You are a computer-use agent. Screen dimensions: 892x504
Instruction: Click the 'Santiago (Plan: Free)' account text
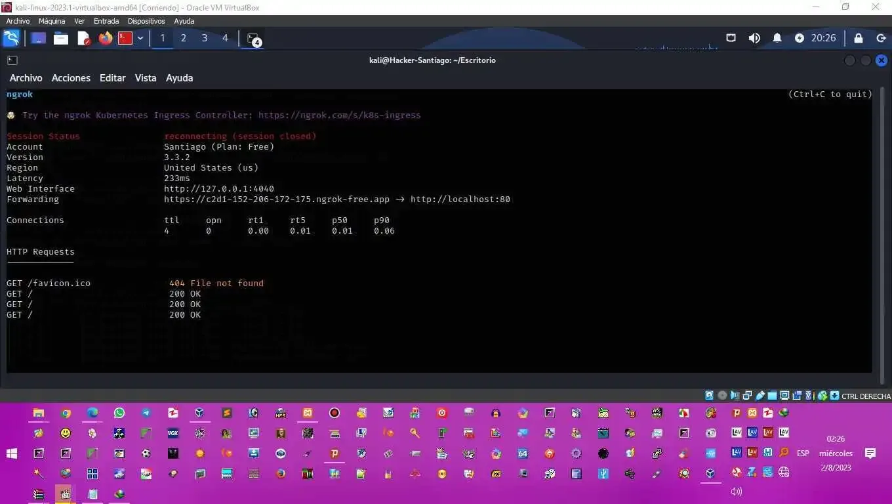[219, 146]
